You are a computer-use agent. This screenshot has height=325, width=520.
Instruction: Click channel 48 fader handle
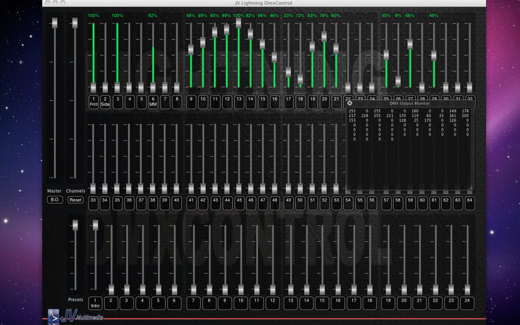(x=274, y=188)
